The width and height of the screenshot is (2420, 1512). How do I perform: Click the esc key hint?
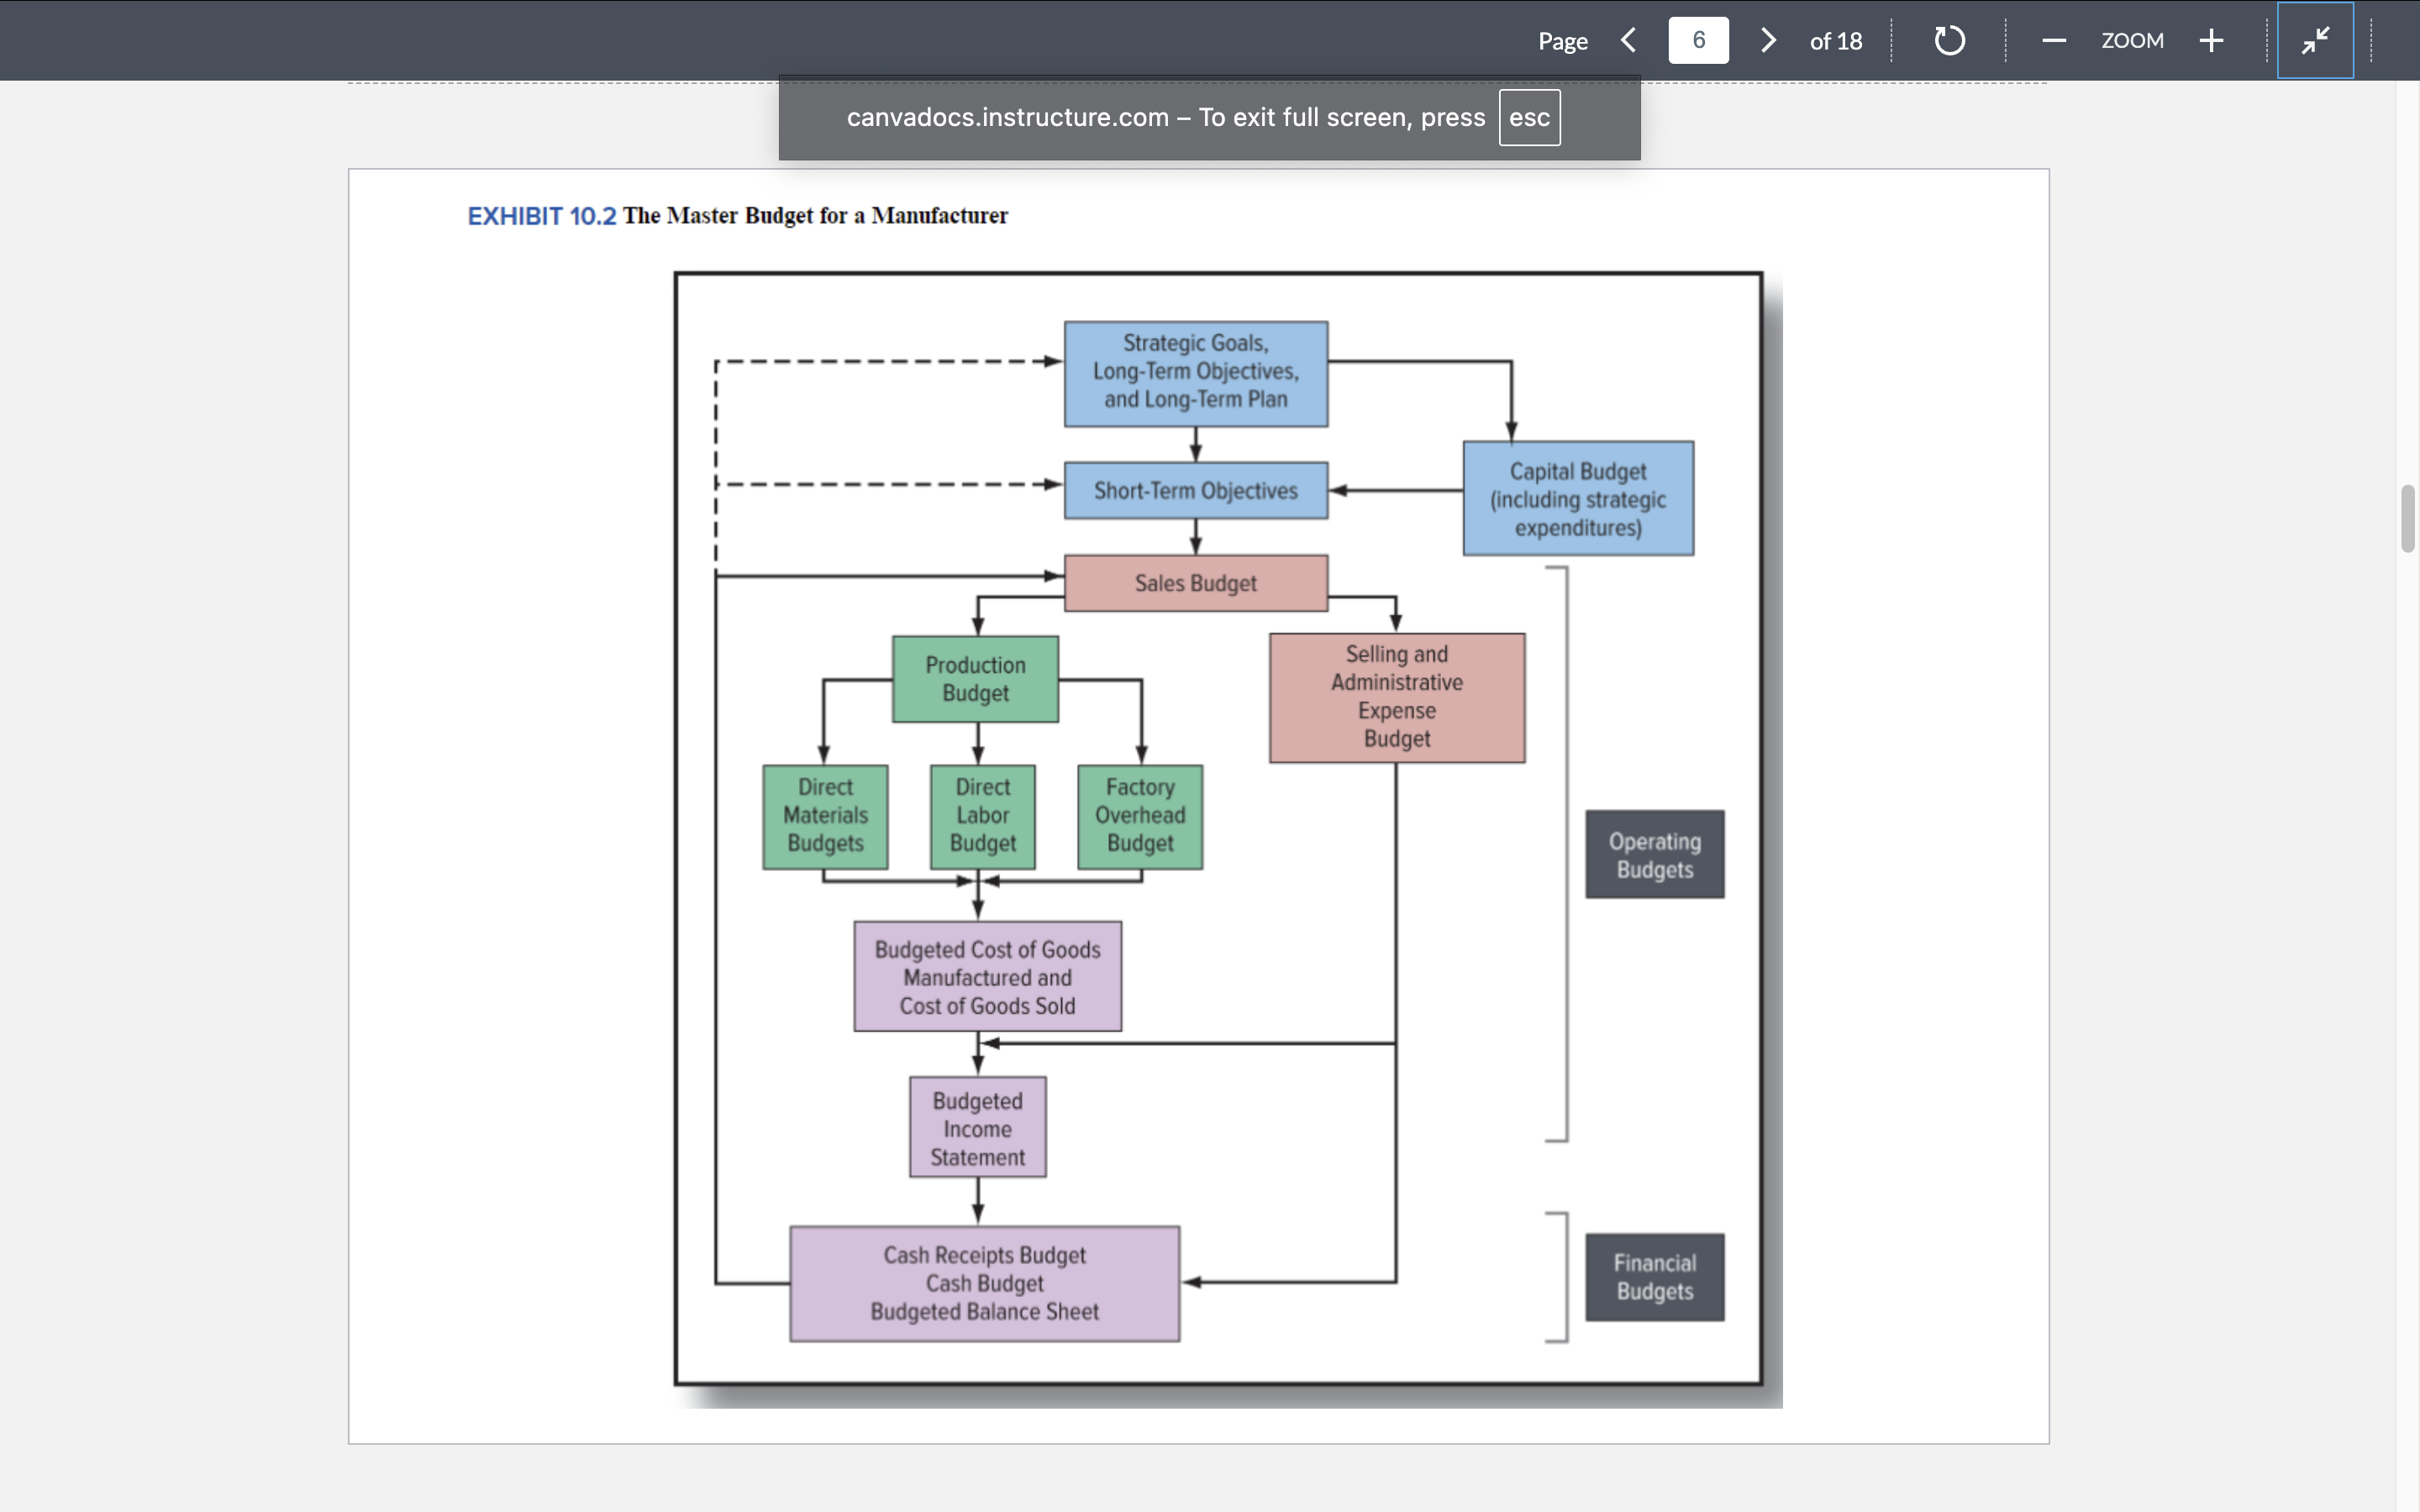click(x=1529, y=117)
